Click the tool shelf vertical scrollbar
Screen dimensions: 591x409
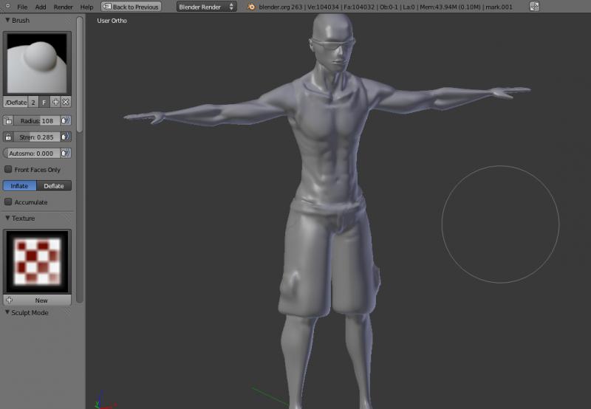[x=80, y=75]
